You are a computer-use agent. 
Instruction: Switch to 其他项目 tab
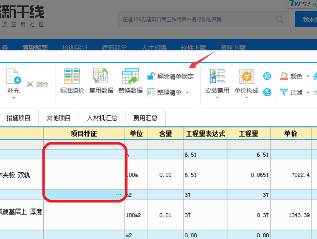tap(59, 118)
